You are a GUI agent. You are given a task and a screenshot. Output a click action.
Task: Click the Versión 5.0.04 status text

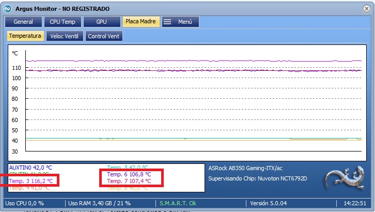pos(269,203)
